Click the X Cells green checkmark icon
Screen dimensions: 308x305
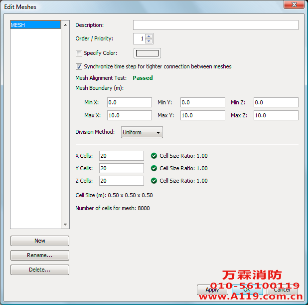click(154, 156)
